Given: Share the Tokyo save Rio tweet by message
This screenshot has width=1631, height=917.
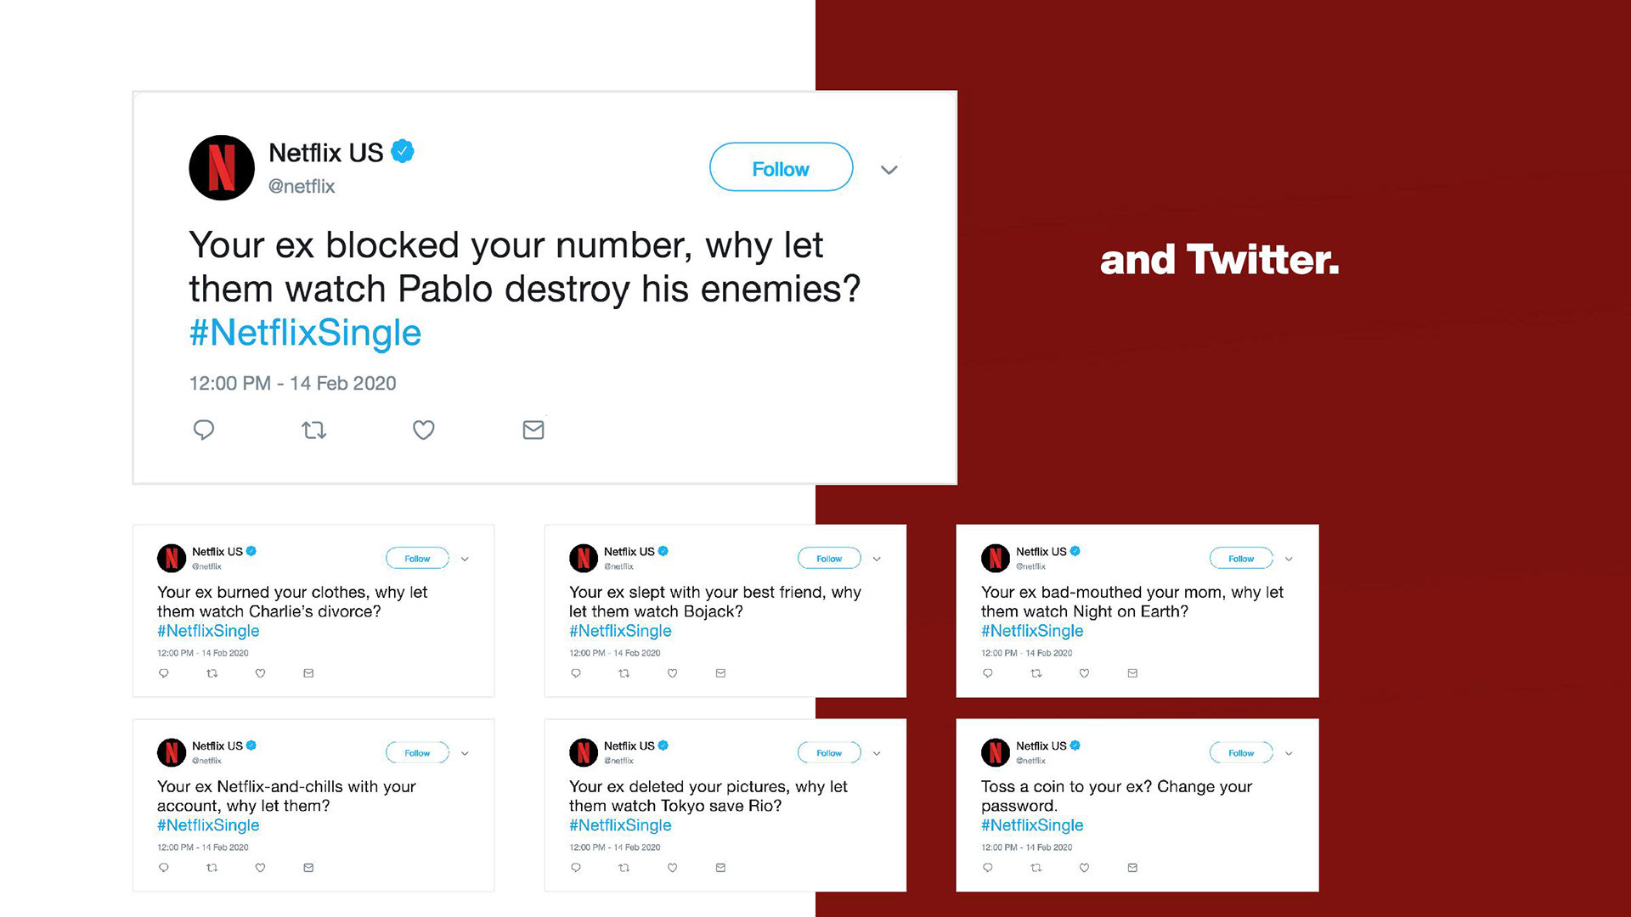Looking at the screenshot, I should click(720, 868).
